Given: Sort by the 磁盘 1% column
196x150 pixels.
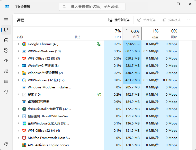Looking at the screenshot, I should click(x=151, y=34).
